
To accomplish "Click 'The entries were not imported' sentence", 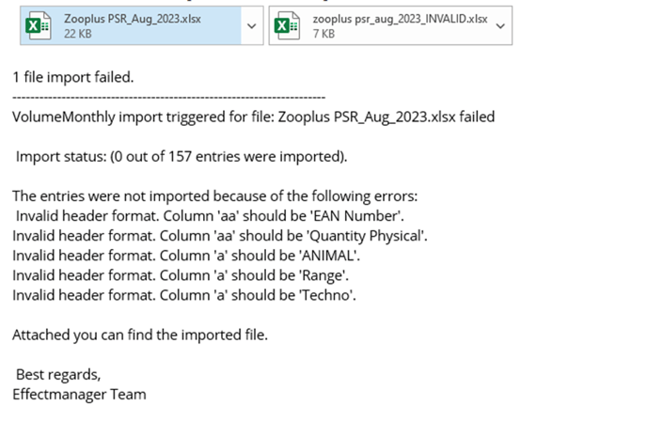I will [x=215, y=196].
